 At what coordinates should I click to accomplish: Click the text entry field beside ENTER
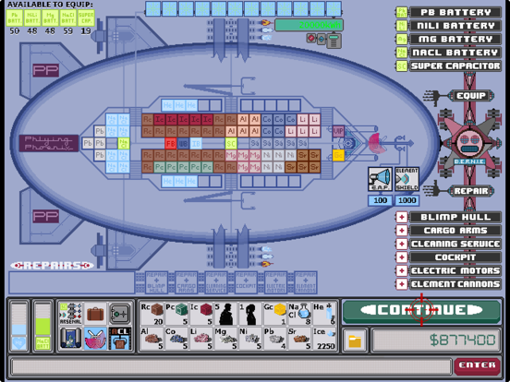click(231, 366)
